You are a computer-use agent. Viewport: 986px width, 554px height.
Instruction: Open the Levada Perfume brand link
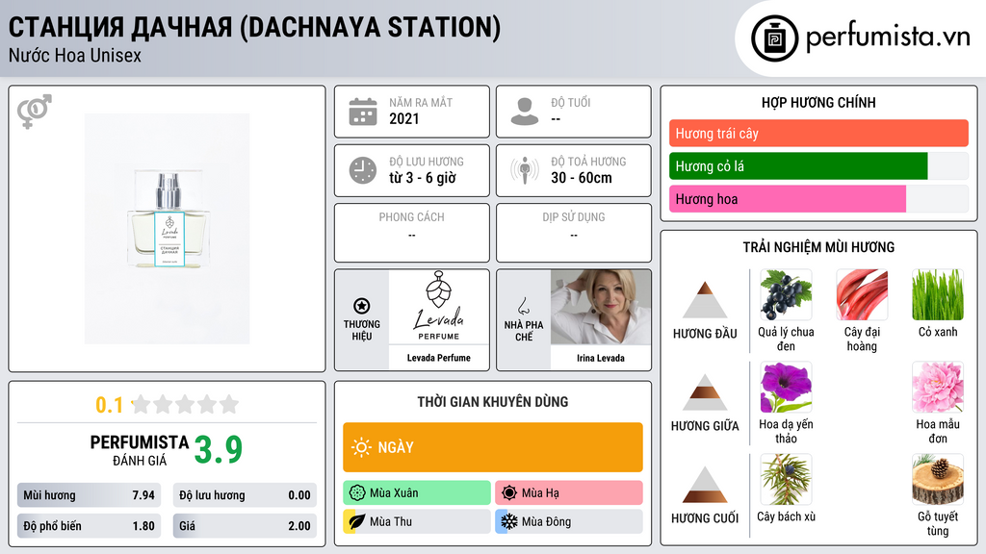(x=439, y=358)
